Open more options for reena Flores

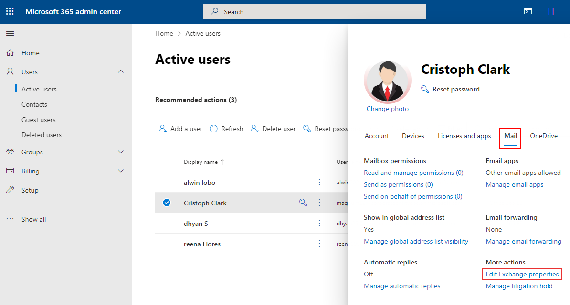[x=320, y=244]
